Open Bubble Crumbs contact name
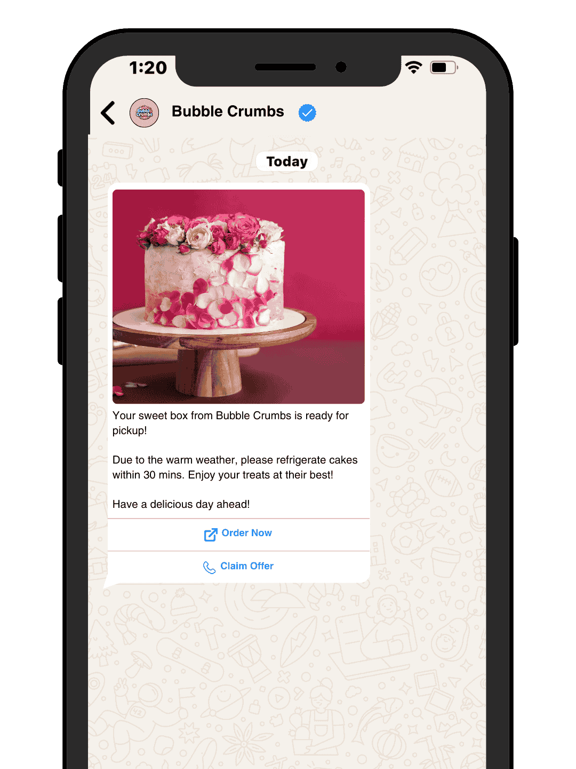The width and height of the screenshot is (576, 769). 228,112
